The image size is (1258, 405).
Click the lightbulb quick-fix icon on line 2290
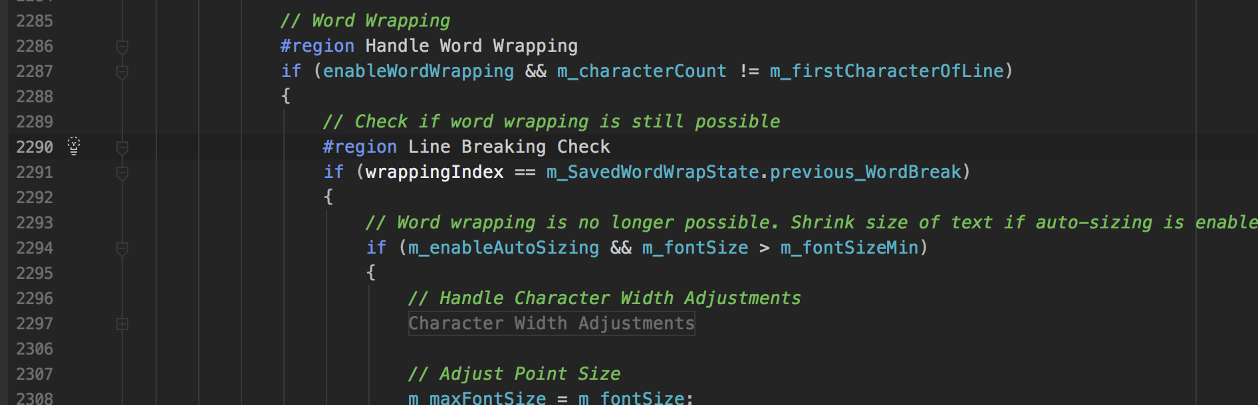pos(74,146)
